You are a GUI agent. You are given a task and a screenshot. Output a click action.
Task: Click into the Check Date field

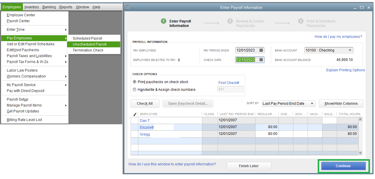(246, 60)
